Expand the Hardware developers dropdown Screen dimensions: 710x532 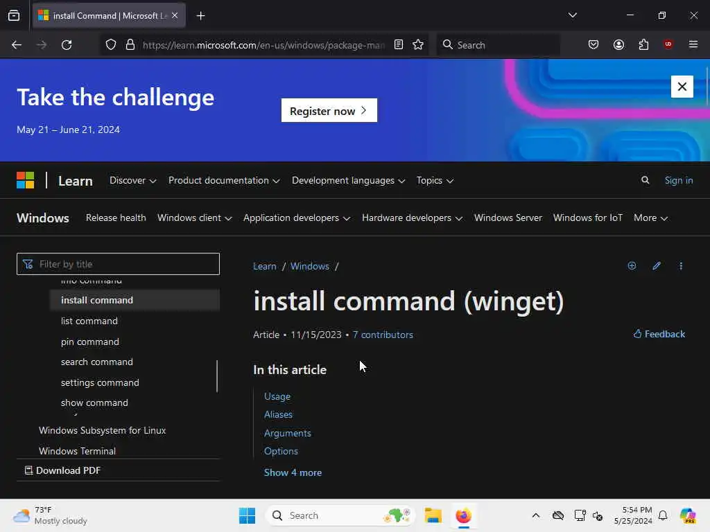412,218
